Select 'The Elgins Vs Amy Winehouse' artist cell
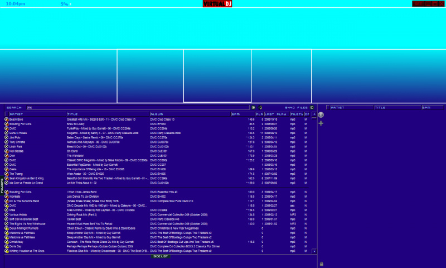 (x=27, y=224)
